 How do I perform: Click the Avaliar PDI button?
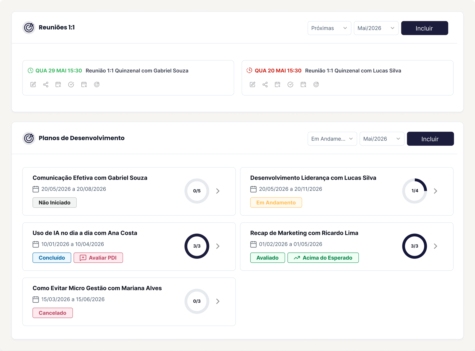point(98,258)
